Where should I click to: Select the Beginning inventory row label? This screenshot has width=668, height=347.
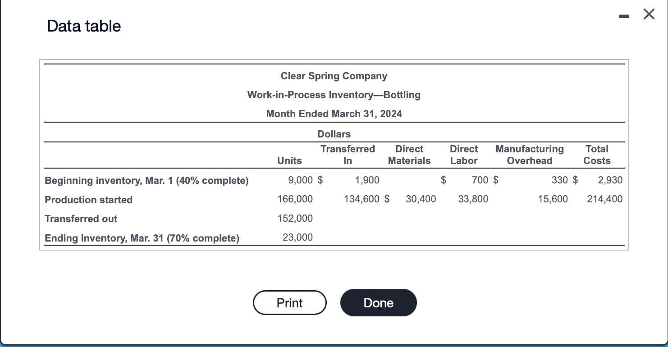pyautogui.click(x=146, y=180)
